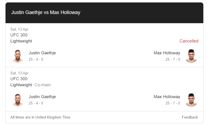Open UFC 300 in the co-main listing

(x=19, y=79)
